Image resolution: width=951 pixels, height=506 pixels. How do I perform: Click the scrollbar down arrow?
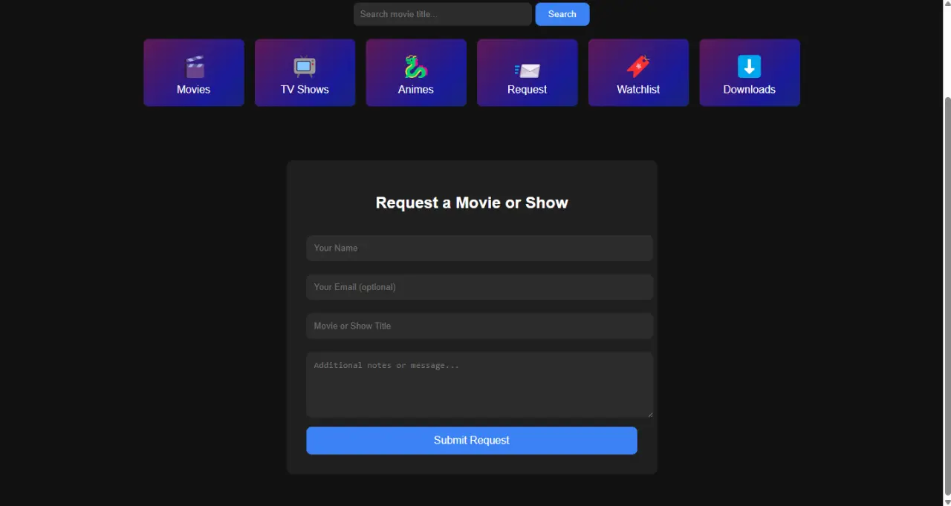(x=947, y=502)
